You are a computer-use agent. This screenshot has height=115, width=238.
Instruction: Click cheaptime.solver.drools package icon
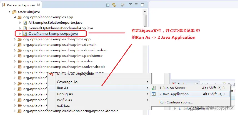[x=20, y=67]
